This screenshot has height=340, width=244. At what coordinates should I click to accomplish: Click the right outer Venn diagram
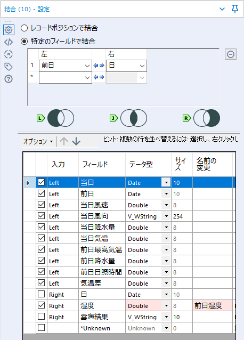click(x=207, y=118)
